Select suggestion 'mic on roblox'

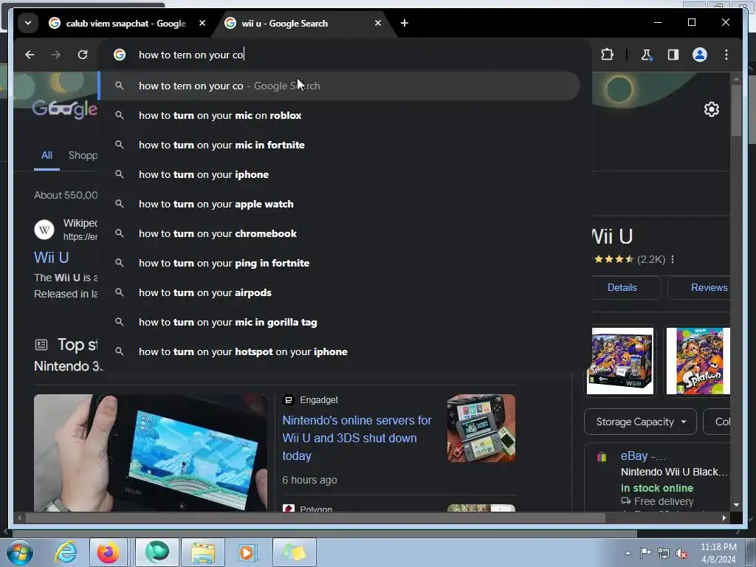339,115
